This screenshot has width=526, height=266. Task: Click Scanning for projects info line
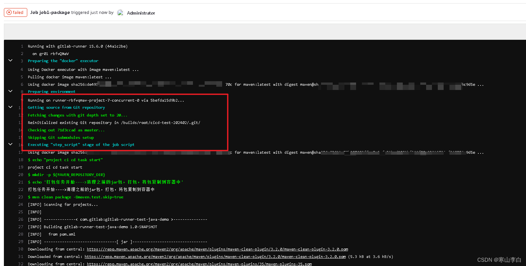pos(63,205)
